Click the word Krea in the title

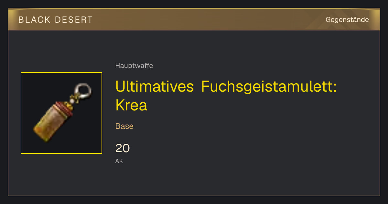click(x=131, y=105)
